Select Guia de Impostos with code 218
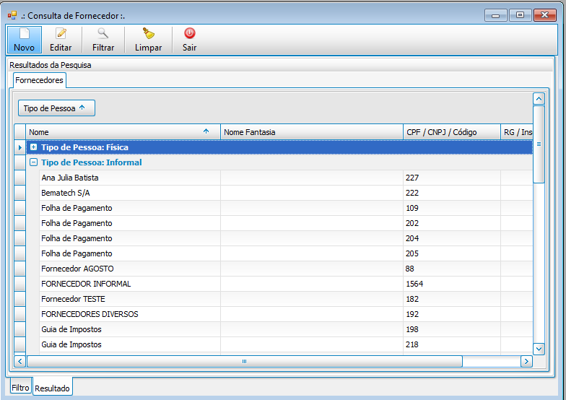 [286, 344]
